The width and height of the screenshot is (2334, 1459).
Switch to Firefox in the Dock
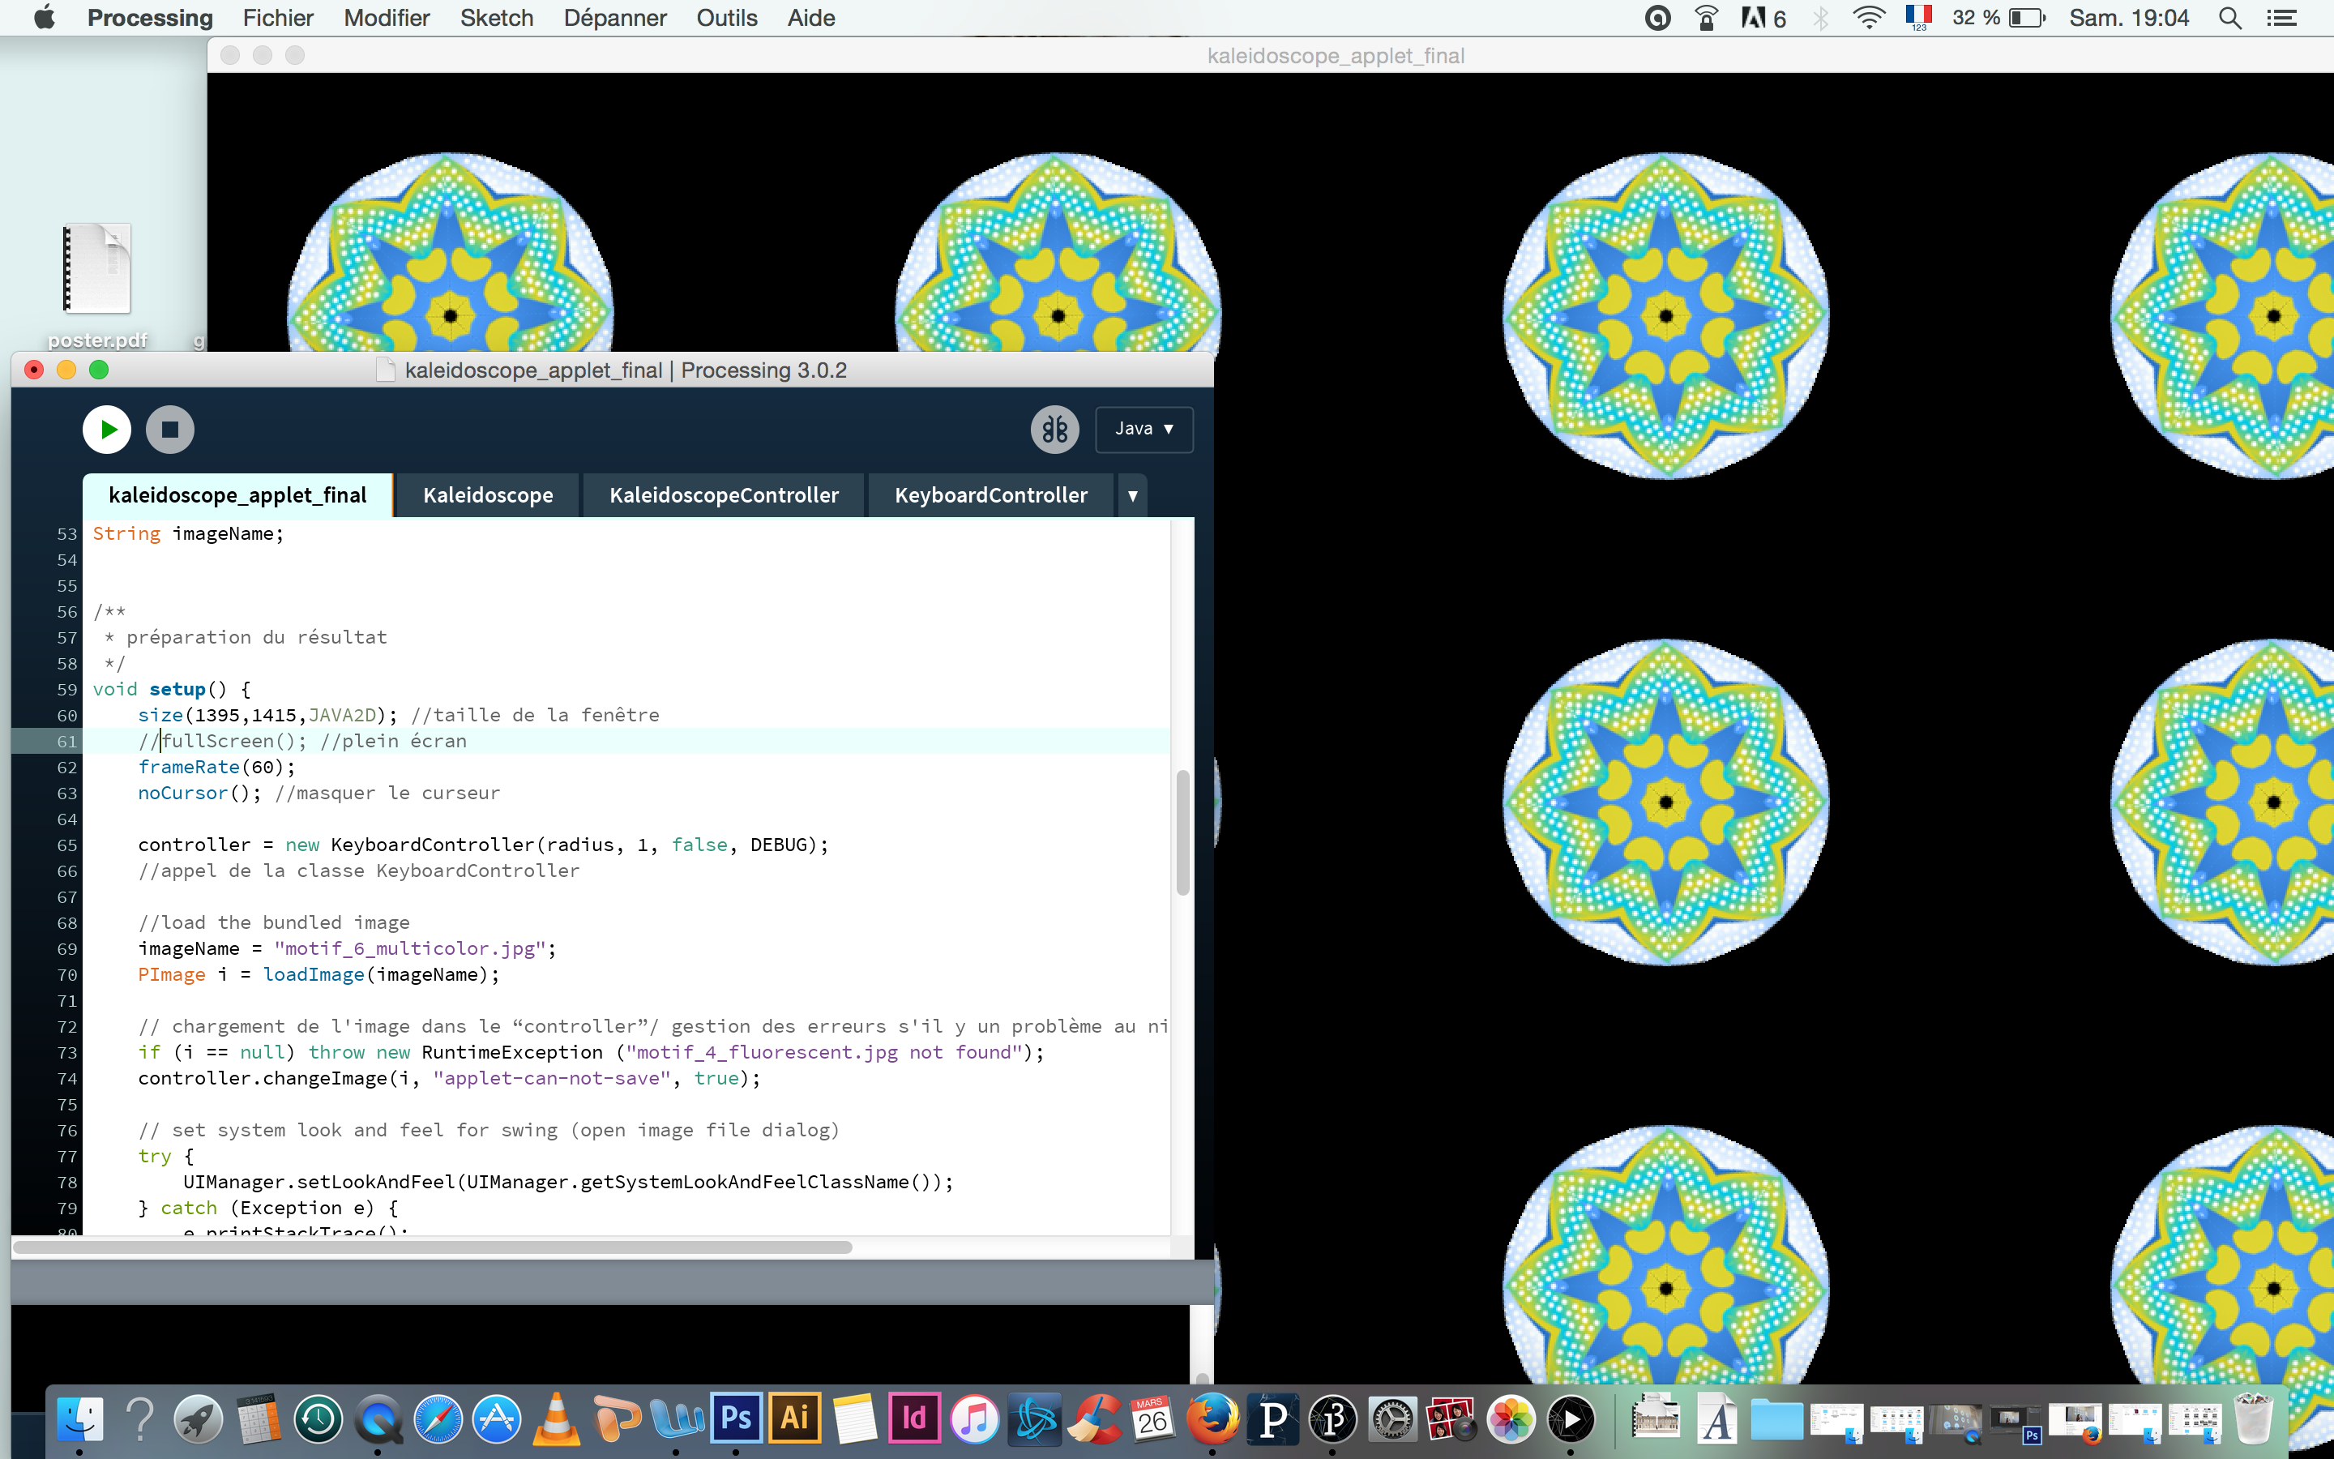click(1212, 1419)
